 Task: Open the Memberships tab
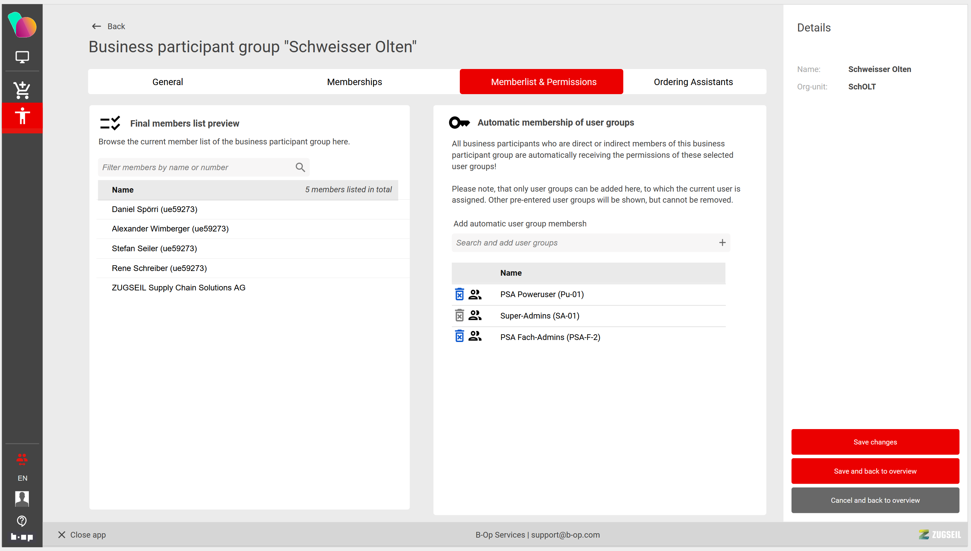[x=354, y=82]
